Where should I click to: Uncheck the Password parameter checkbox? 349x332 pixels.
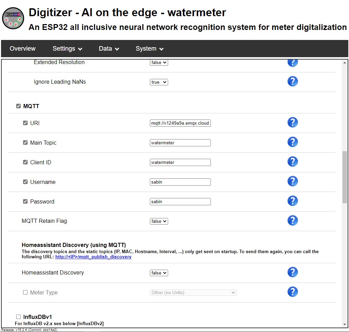coord(25,201)
